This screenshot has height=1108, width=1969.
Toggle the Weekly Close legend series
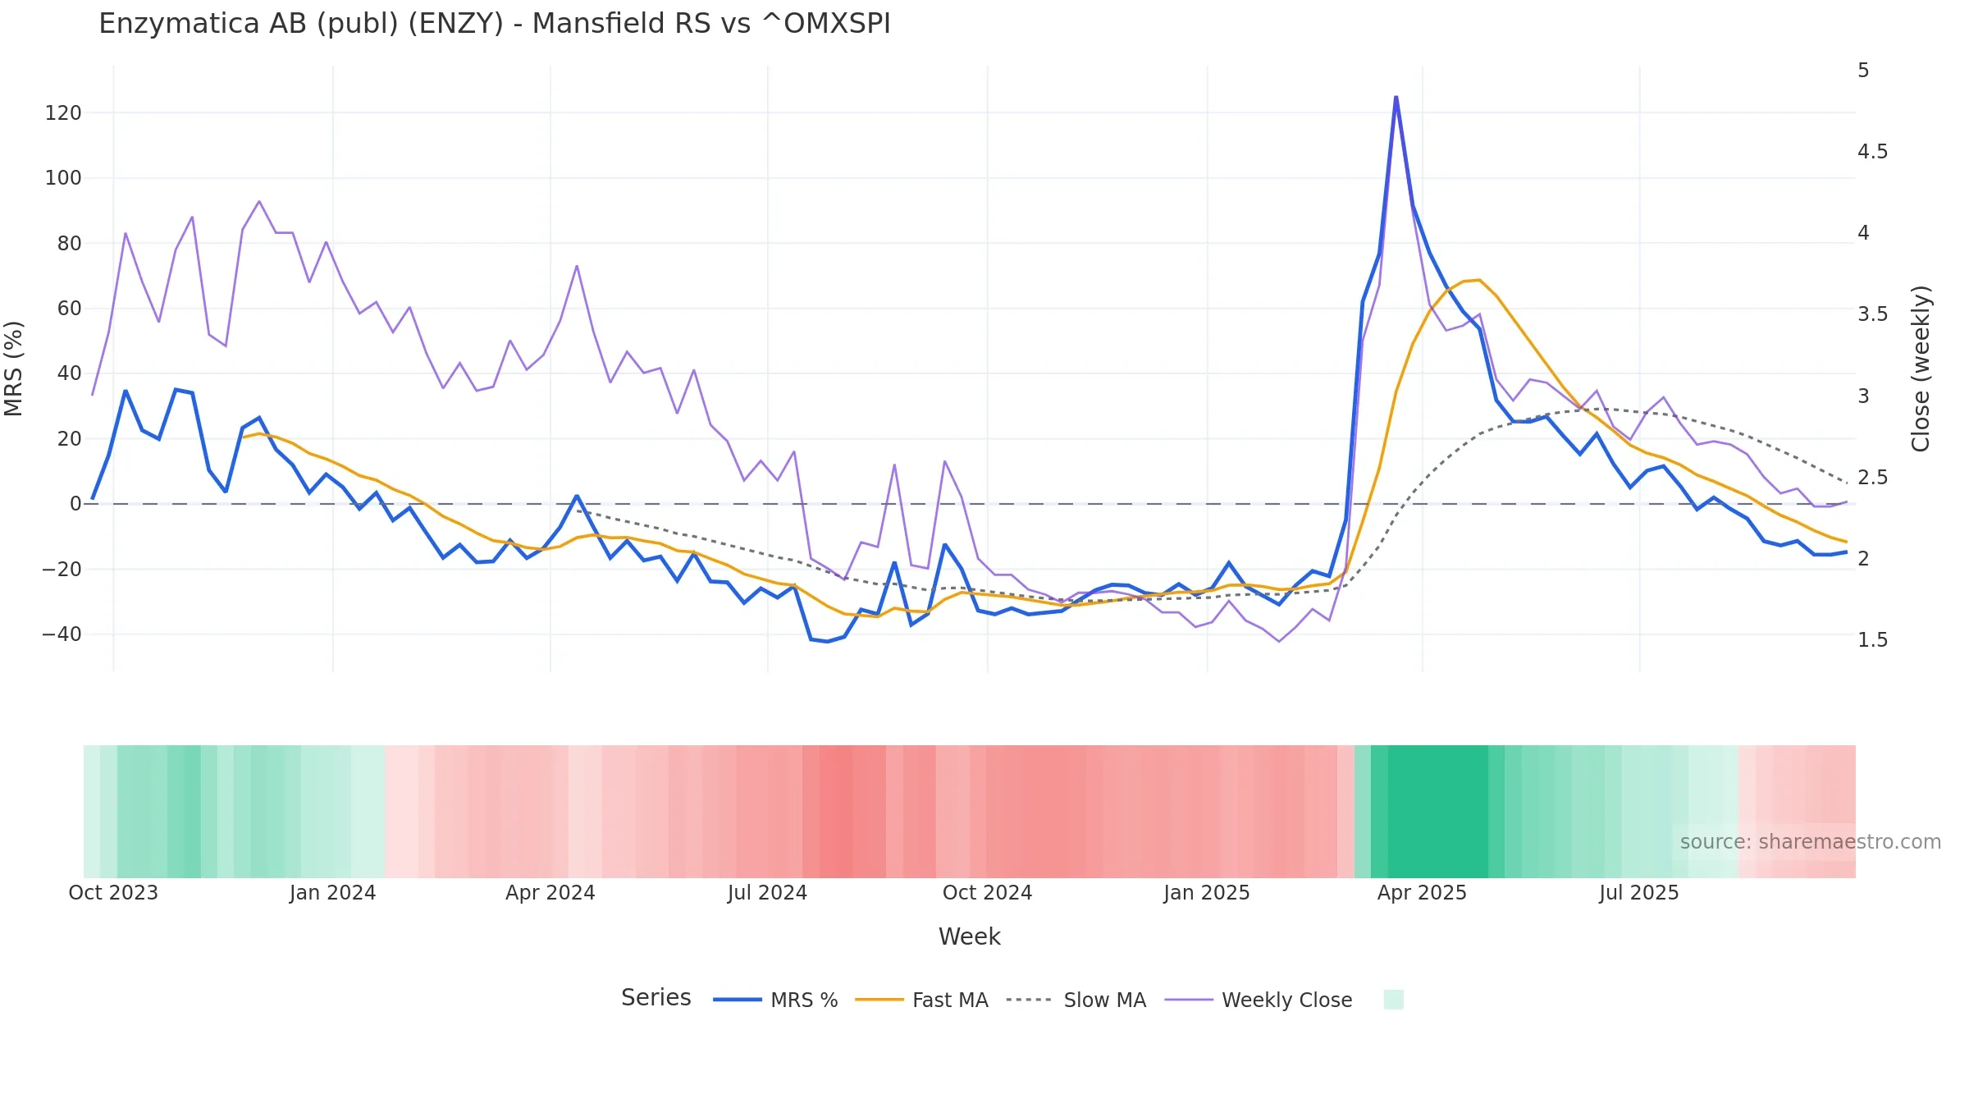1259,1000
